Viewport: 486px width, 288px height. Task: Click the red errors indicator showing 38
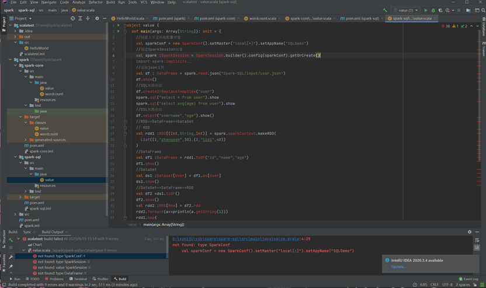pyautogui.click(x=446, y=26)
